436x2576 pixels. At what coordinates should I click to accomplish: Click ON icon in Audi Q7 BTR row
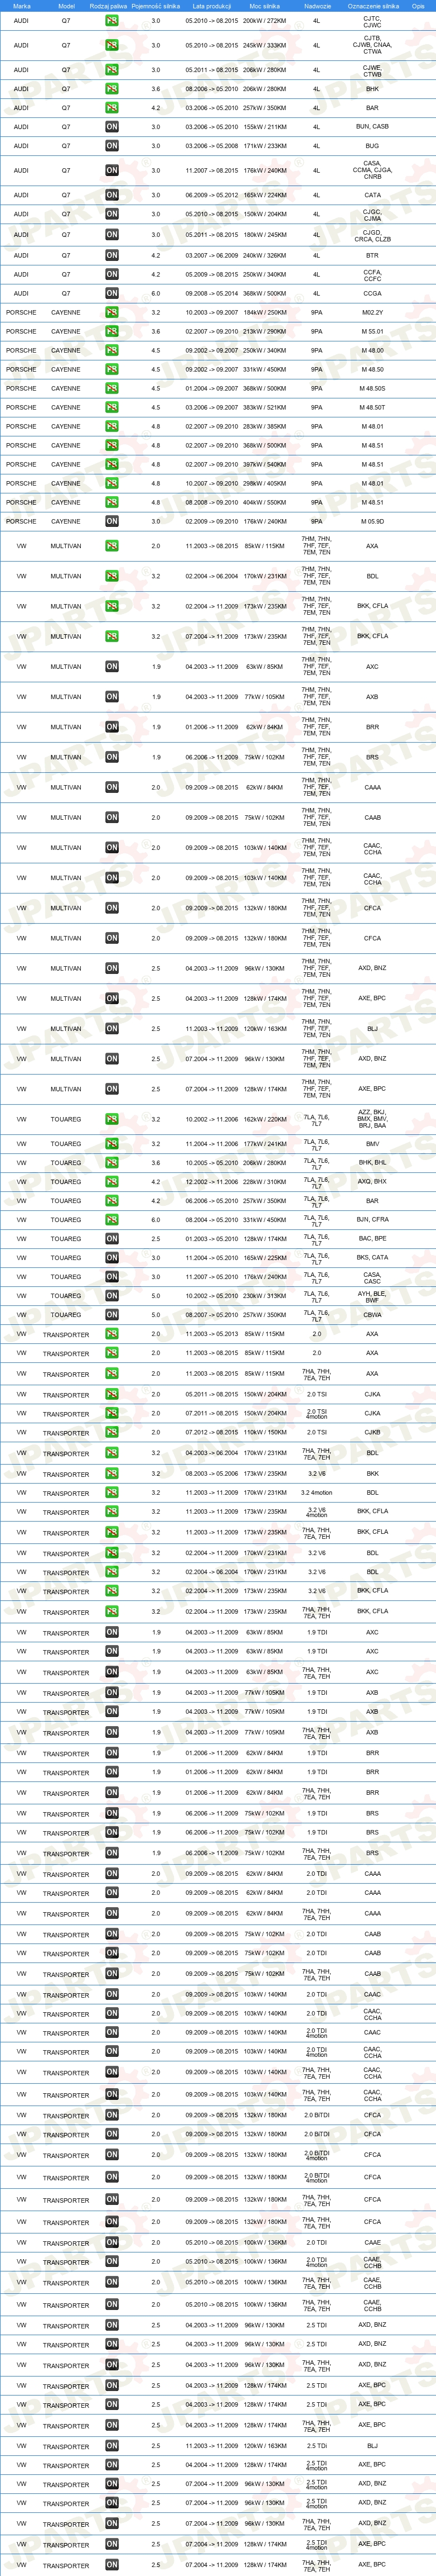tap(112, 255)
